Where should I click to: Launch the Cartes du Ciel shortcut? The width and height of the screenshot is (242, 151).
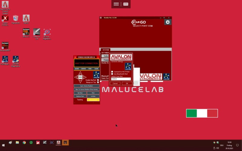tap(37, 34)
